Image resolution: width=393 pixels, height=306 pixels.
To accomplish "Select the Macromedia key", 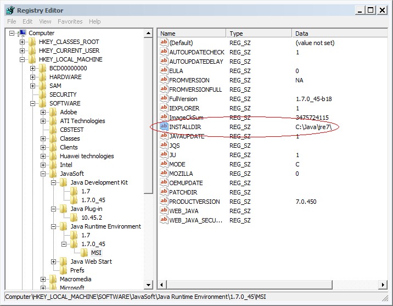I will coord(75,279).
